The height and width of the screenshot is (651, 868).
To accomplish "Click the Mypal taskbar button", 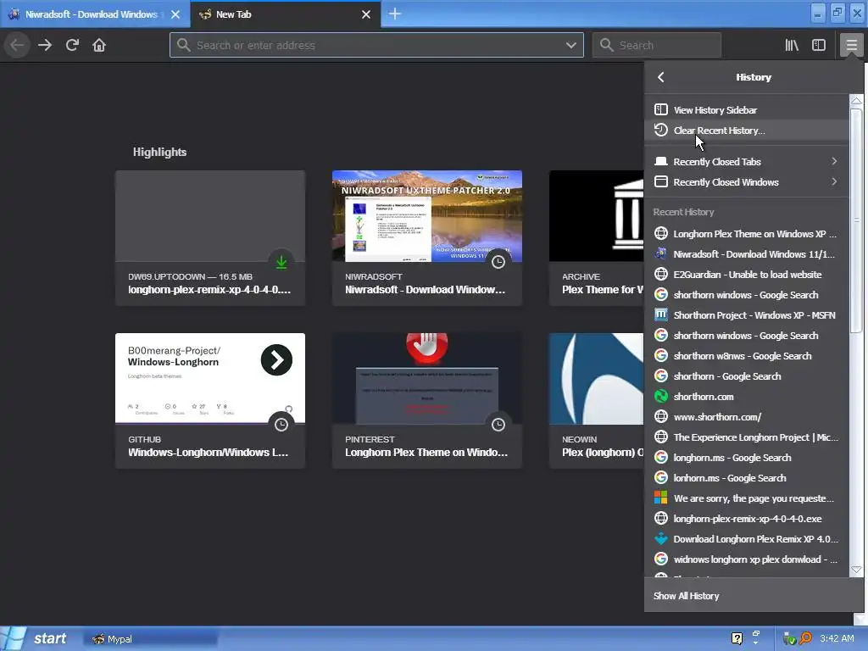I will point(151,639).
